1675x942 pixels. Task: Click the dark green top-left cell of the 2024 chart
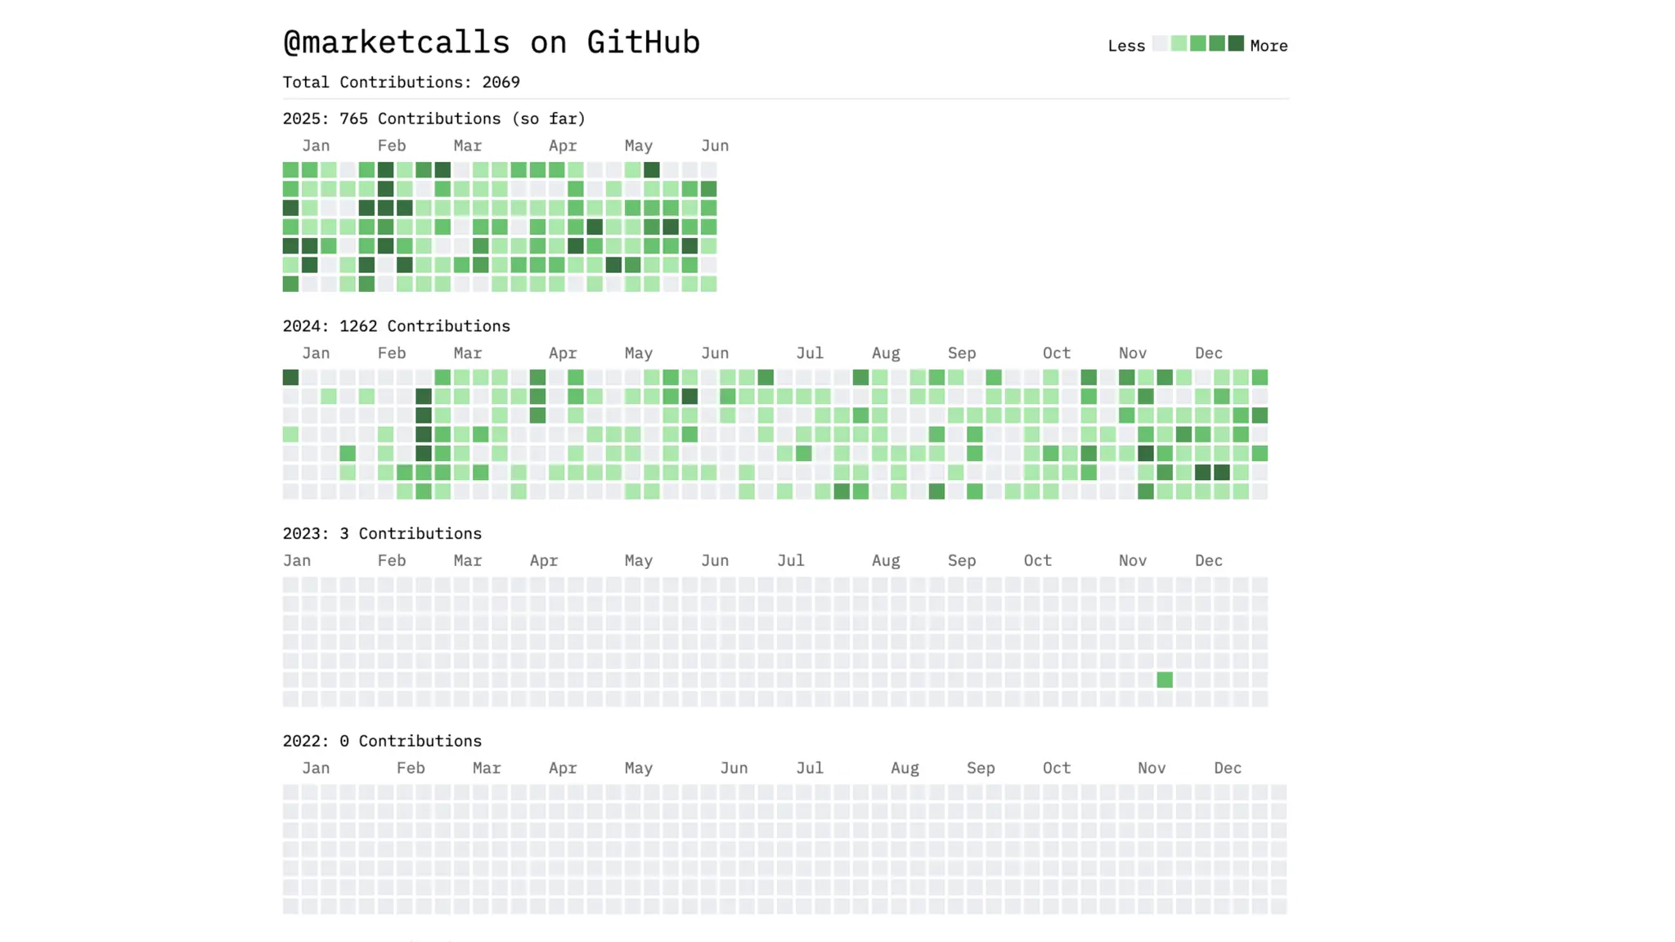[290, 377]
